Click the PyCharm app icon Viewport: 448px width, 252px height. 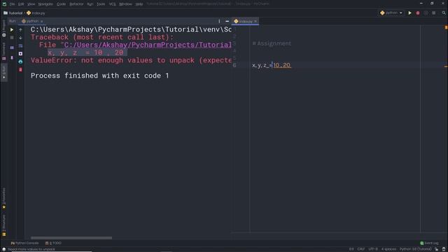4,4
